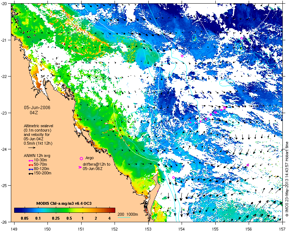Click the longitude axis label '157'
The width and height of the screenshot is (290, 232).
coord(282,229)
